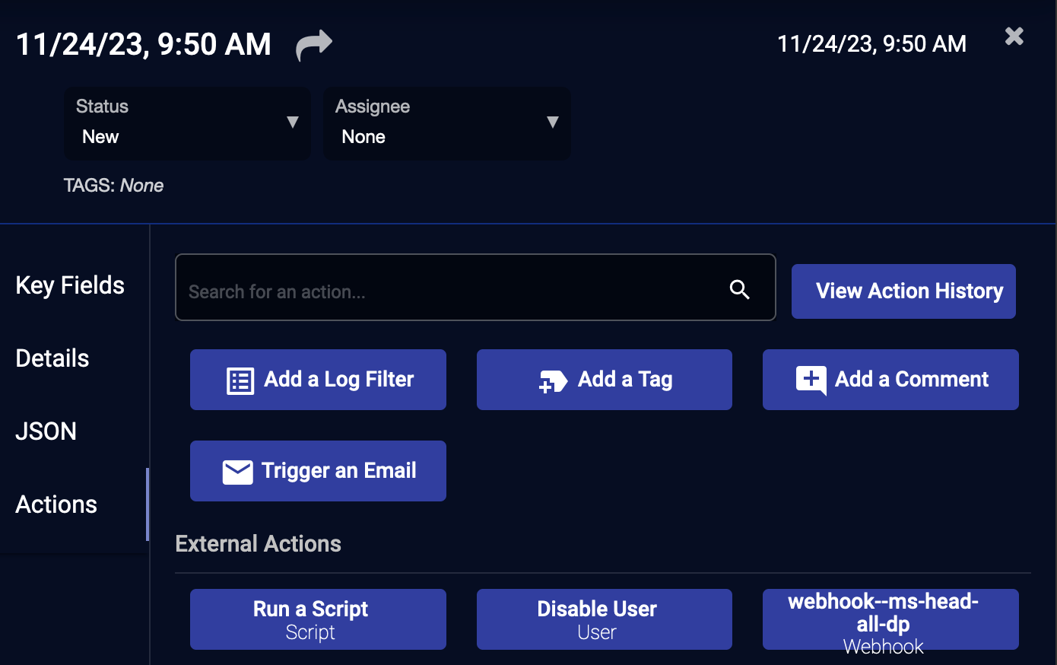Run a Script external action
The image size is (1057, 665).
318,619
